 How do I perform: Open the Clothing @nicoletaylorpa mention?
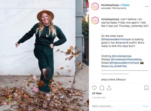coord(122,56)
